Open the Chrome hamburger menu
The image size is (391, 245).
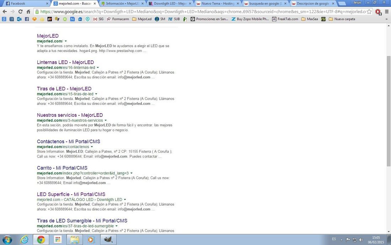(x=387, y=12)
